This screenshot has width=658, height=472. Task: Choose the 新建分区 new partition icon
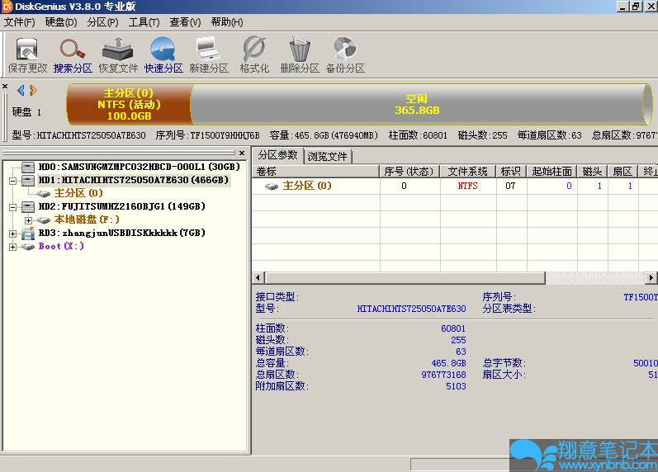point(209,55)
